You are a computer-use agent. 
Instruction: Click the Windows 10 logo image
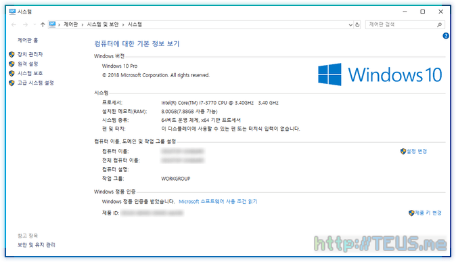380,74
